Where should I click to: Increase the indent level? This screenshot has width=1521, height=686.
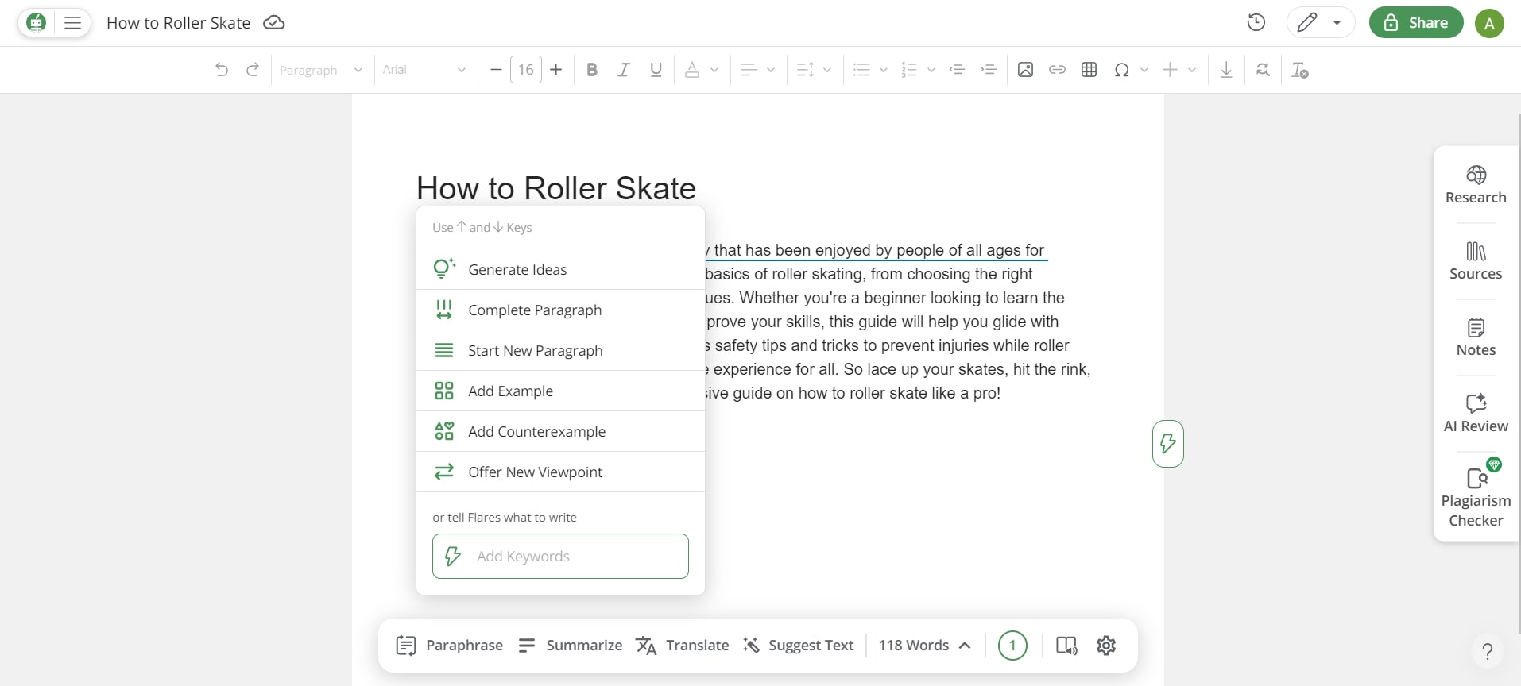point(989,70)
